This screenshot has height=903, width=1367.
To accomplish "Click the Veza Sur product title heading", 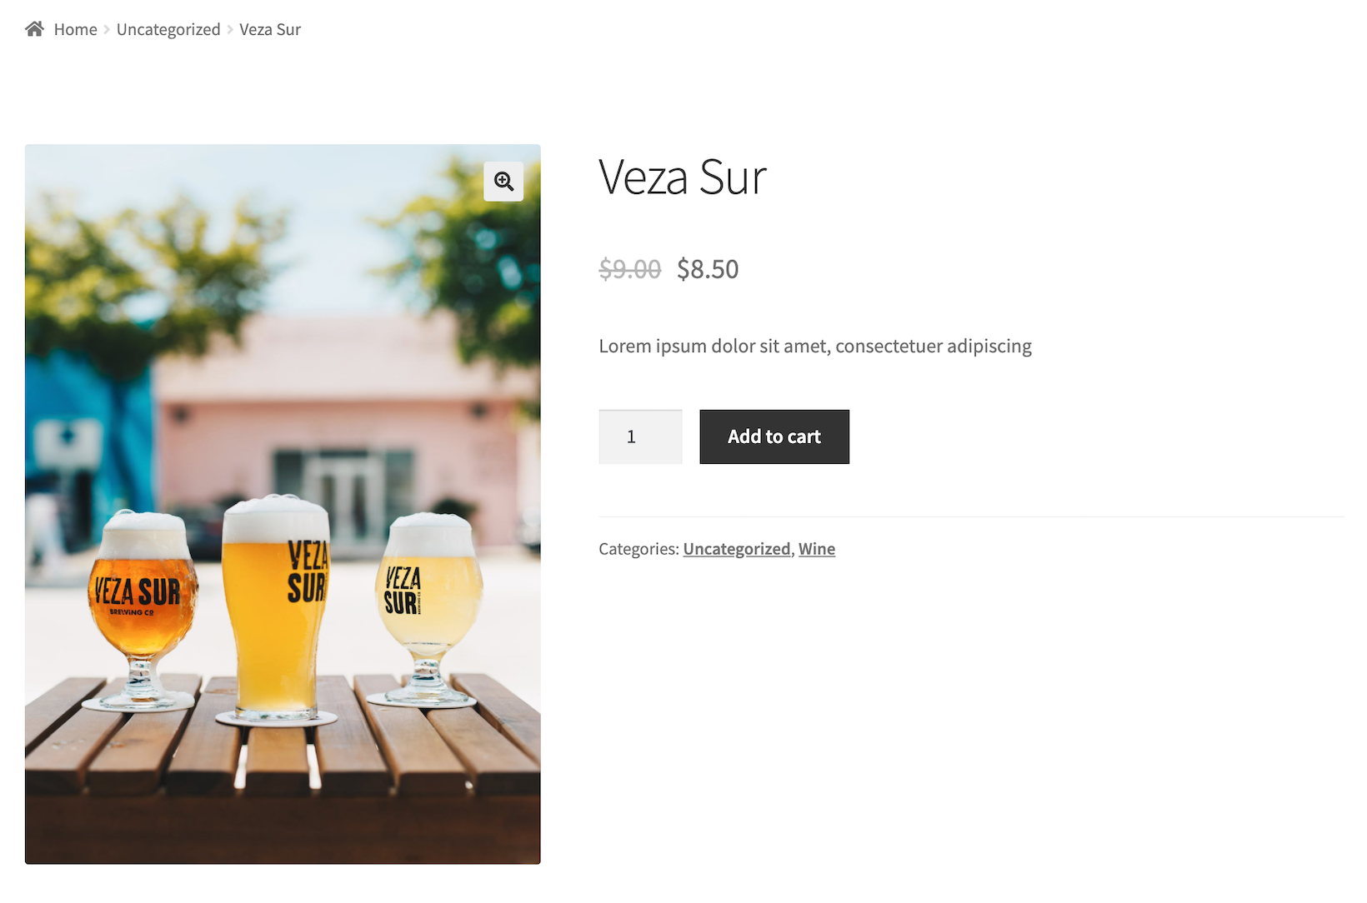I will [683, 177].
